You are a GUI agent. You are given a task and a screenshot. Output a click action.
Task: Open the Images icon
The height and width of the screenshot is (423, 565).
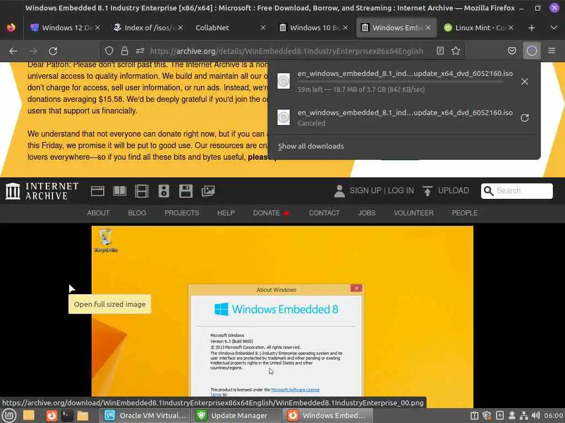click(208, 191)
